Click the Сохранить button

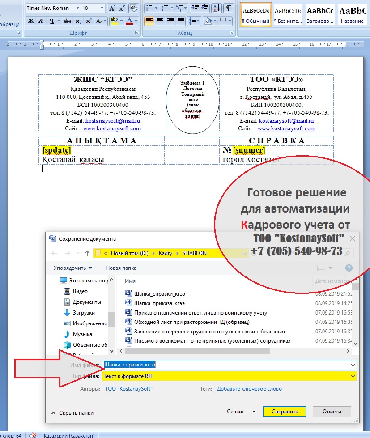(285, 412)
